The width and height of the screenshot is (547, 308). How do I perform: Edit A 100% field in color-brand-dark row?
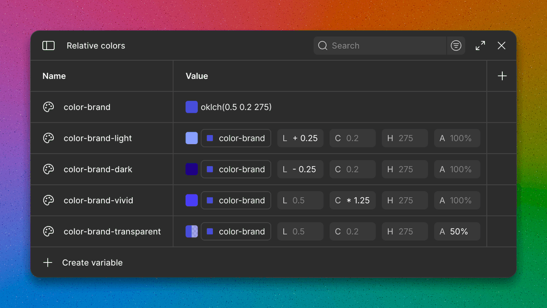tap(457, 169)
